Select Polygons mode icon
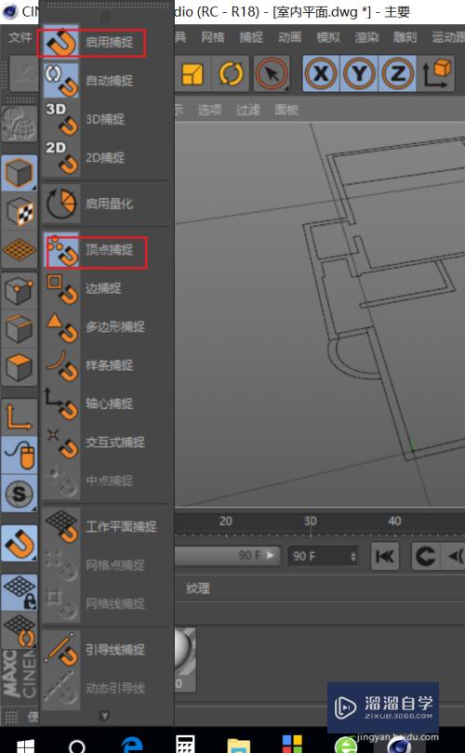465x753 pixels. (20, 367)
